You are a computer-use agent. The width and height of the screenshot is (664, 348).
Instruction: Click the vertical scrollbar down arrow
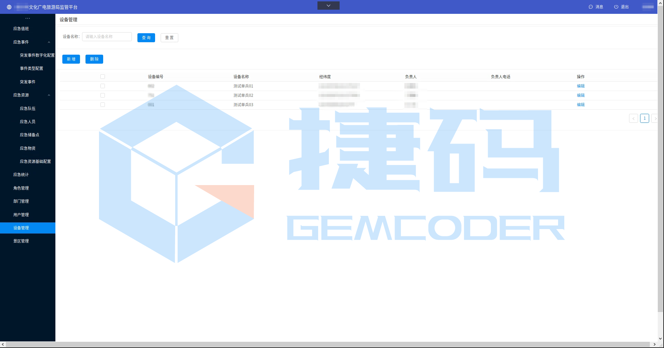point(661,339)
